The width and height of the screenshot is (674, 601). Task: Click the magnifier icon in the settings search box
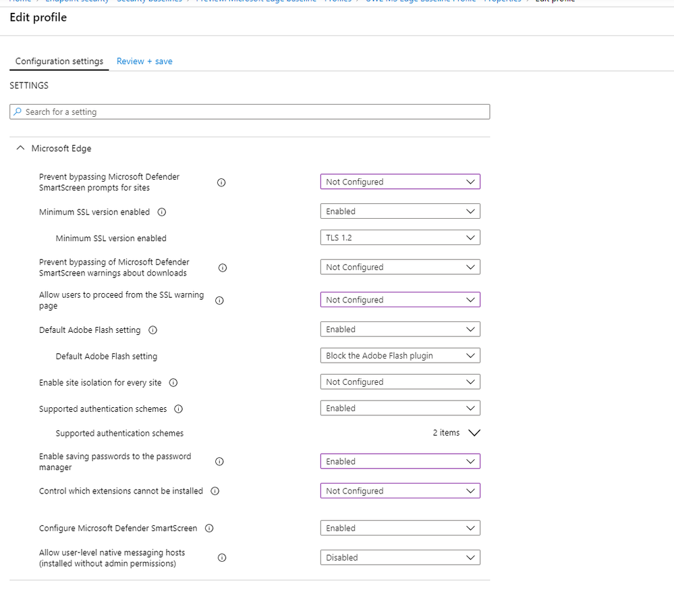[x=18, y=112]
